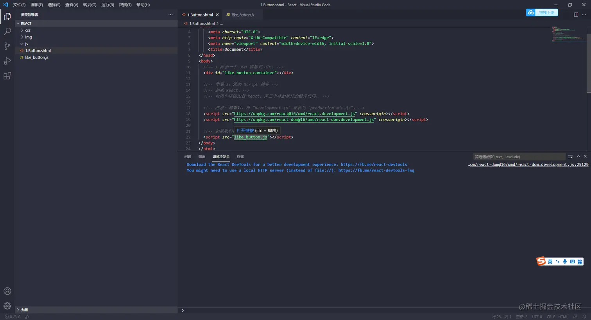Open the Search view in activity bar
Screen dimensions: 591x320
click(7, 32)
